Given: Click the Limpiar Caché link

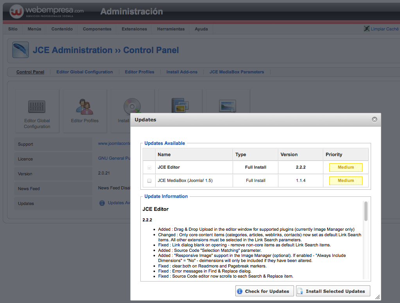Looking at the screenshot, I should pyautogui.click(x=384, y=29).
